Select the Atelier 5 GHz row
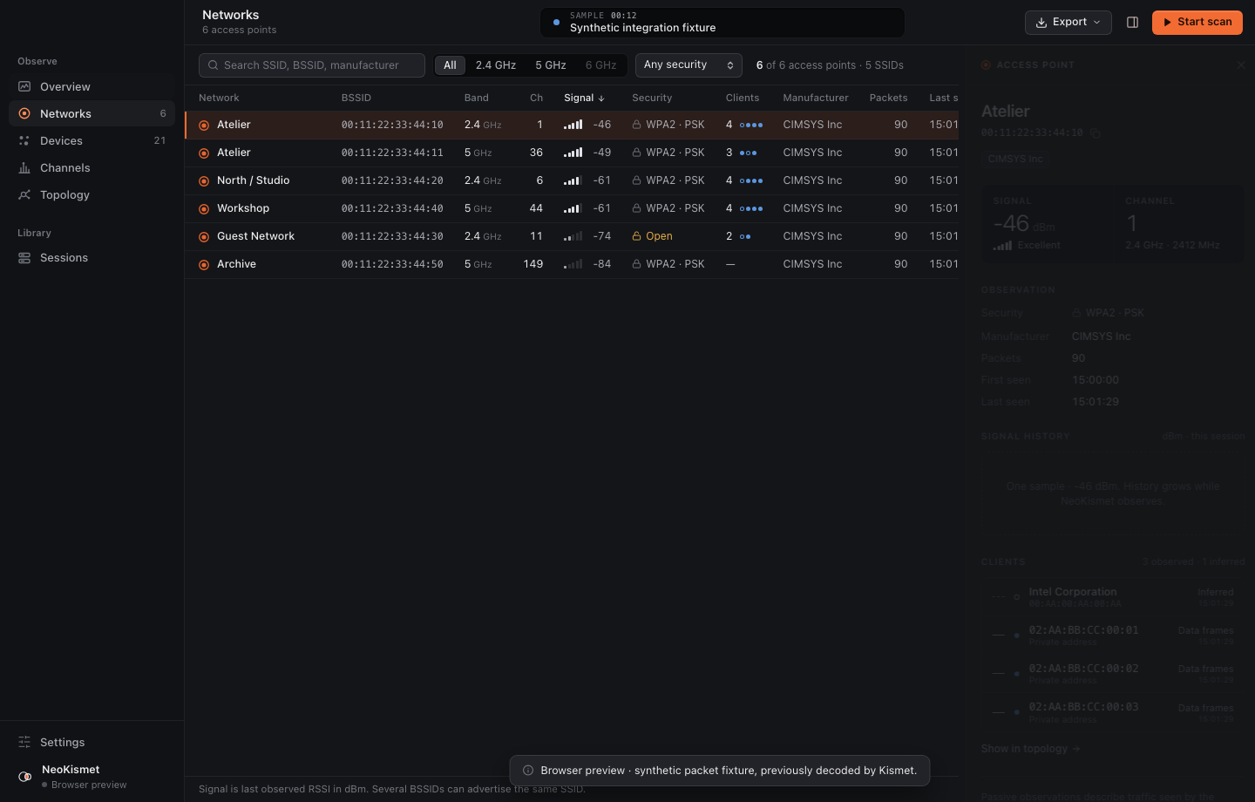1255x802 pixels. tap(572, 153)
